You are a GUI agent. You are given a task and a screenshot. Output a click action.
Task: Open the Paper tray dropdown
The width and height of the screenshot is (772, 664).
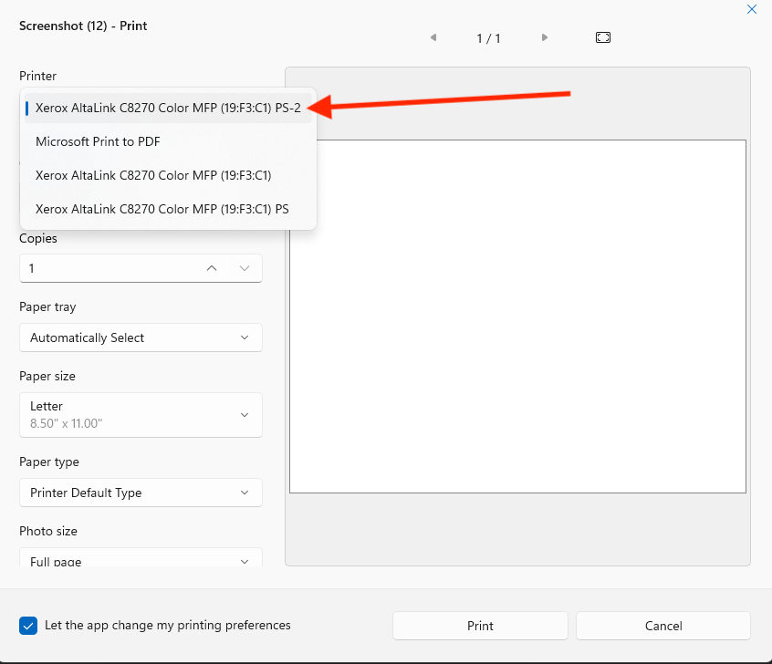[141, 337]
